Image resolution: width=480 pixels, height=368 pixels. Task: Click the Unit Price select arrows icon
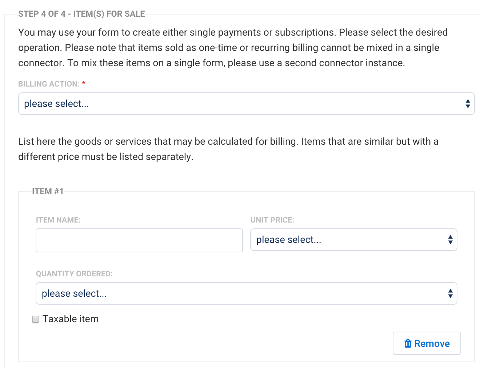(450, 240)
